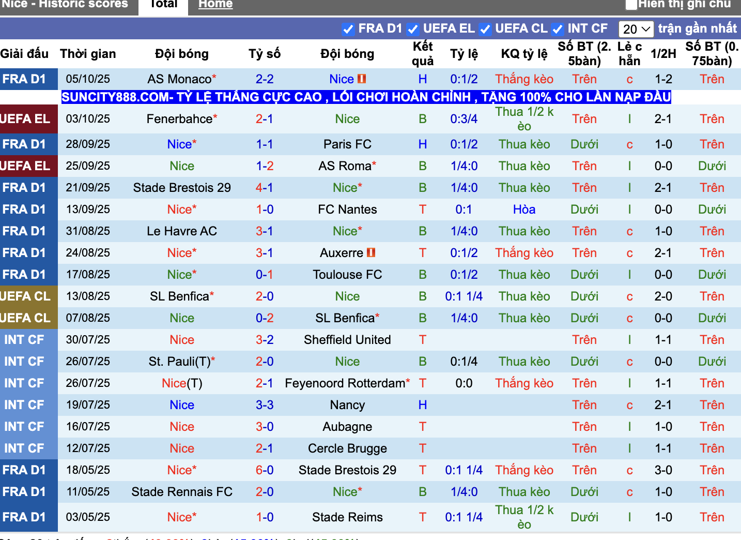Click the 2-2 score against AS Monaco
741x540 pixels.
[x=265, y=79]
